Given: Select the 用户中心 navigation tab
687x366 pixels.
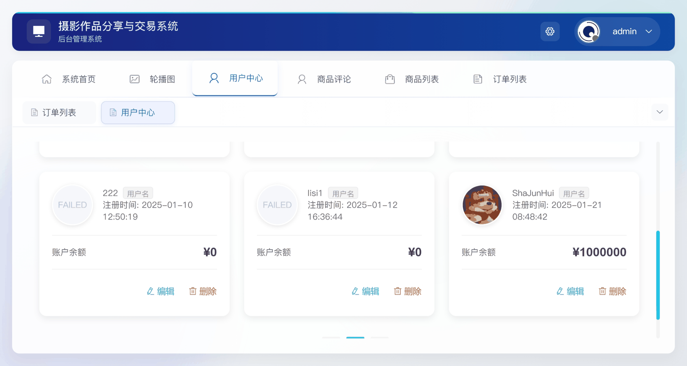Looking at the screenshot, I should click(235, 78).
